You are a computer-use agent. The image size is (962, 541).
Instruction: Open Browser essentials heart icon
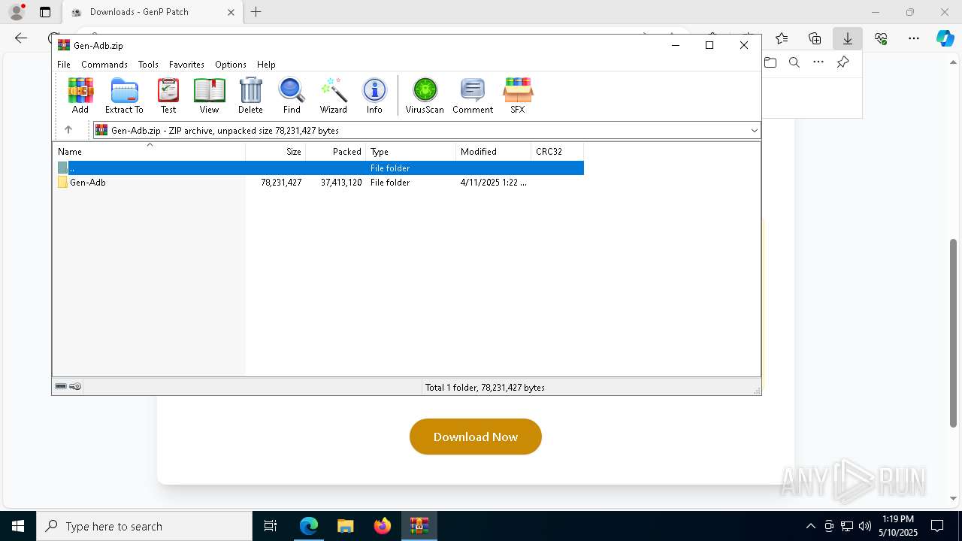tap(881, 38)
